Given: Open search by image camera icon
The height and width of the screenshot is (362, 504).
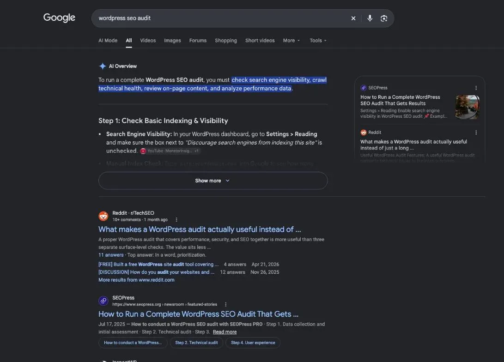Looking at the screenshot, I should (384, 18).
